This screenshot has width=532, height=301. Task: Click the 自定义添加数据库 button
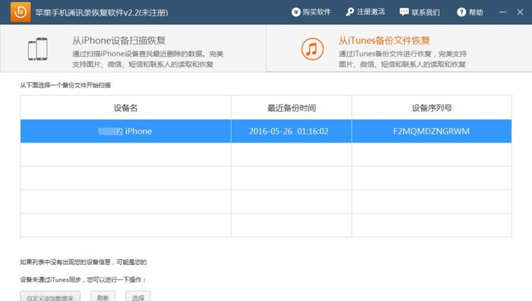50,297
